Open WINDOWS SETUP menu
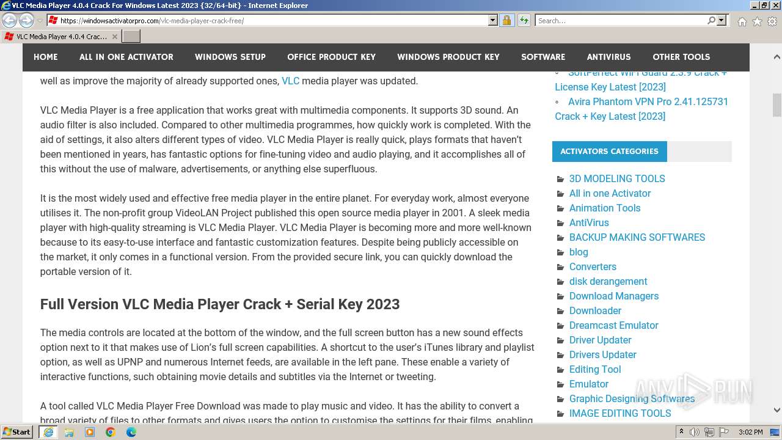782x440 pixels. (230, 57)
